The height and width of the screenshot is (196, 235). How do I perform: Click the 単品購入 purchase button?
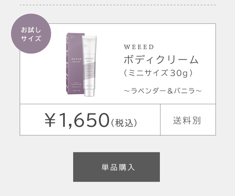(116, 167)
